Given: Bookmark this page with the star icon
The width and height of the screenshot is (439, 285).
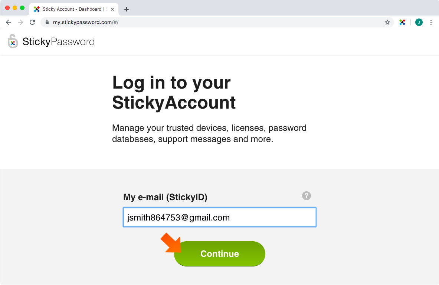Looking at the screenshot, I should pyautogui.click(x=387, y=22).
